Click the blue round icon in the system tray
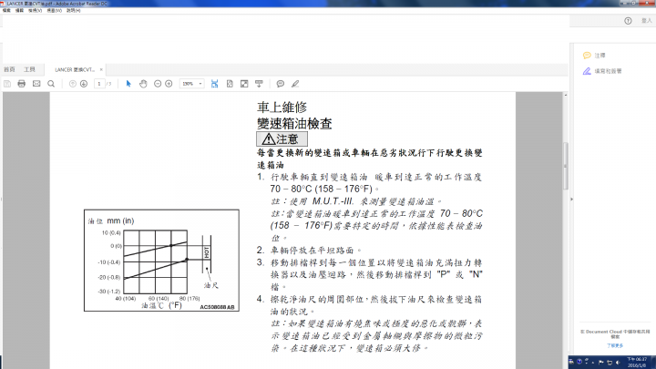 [x=579, y=362]
